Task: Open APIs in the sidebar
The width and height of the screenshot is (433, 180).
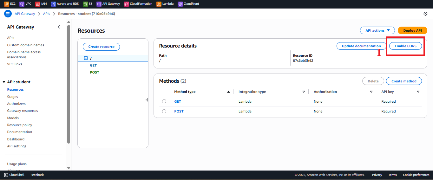Action: pyautogui.click(x=11, y=38)
